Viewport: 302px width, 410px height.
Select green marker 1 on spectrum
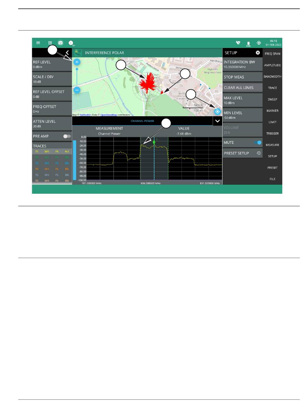[154, 142]
